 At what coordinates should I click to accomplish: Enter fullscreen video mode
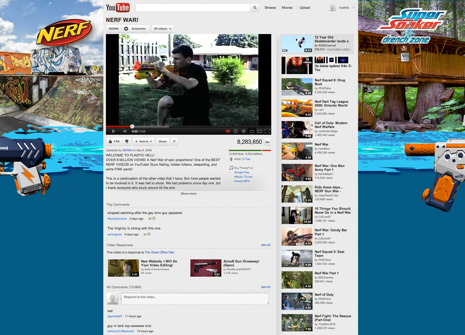(268, 131)
